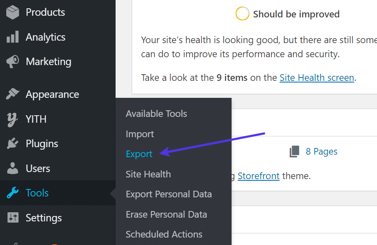
Task: Click the Products cube icon
Action: (x=12, y=12)
